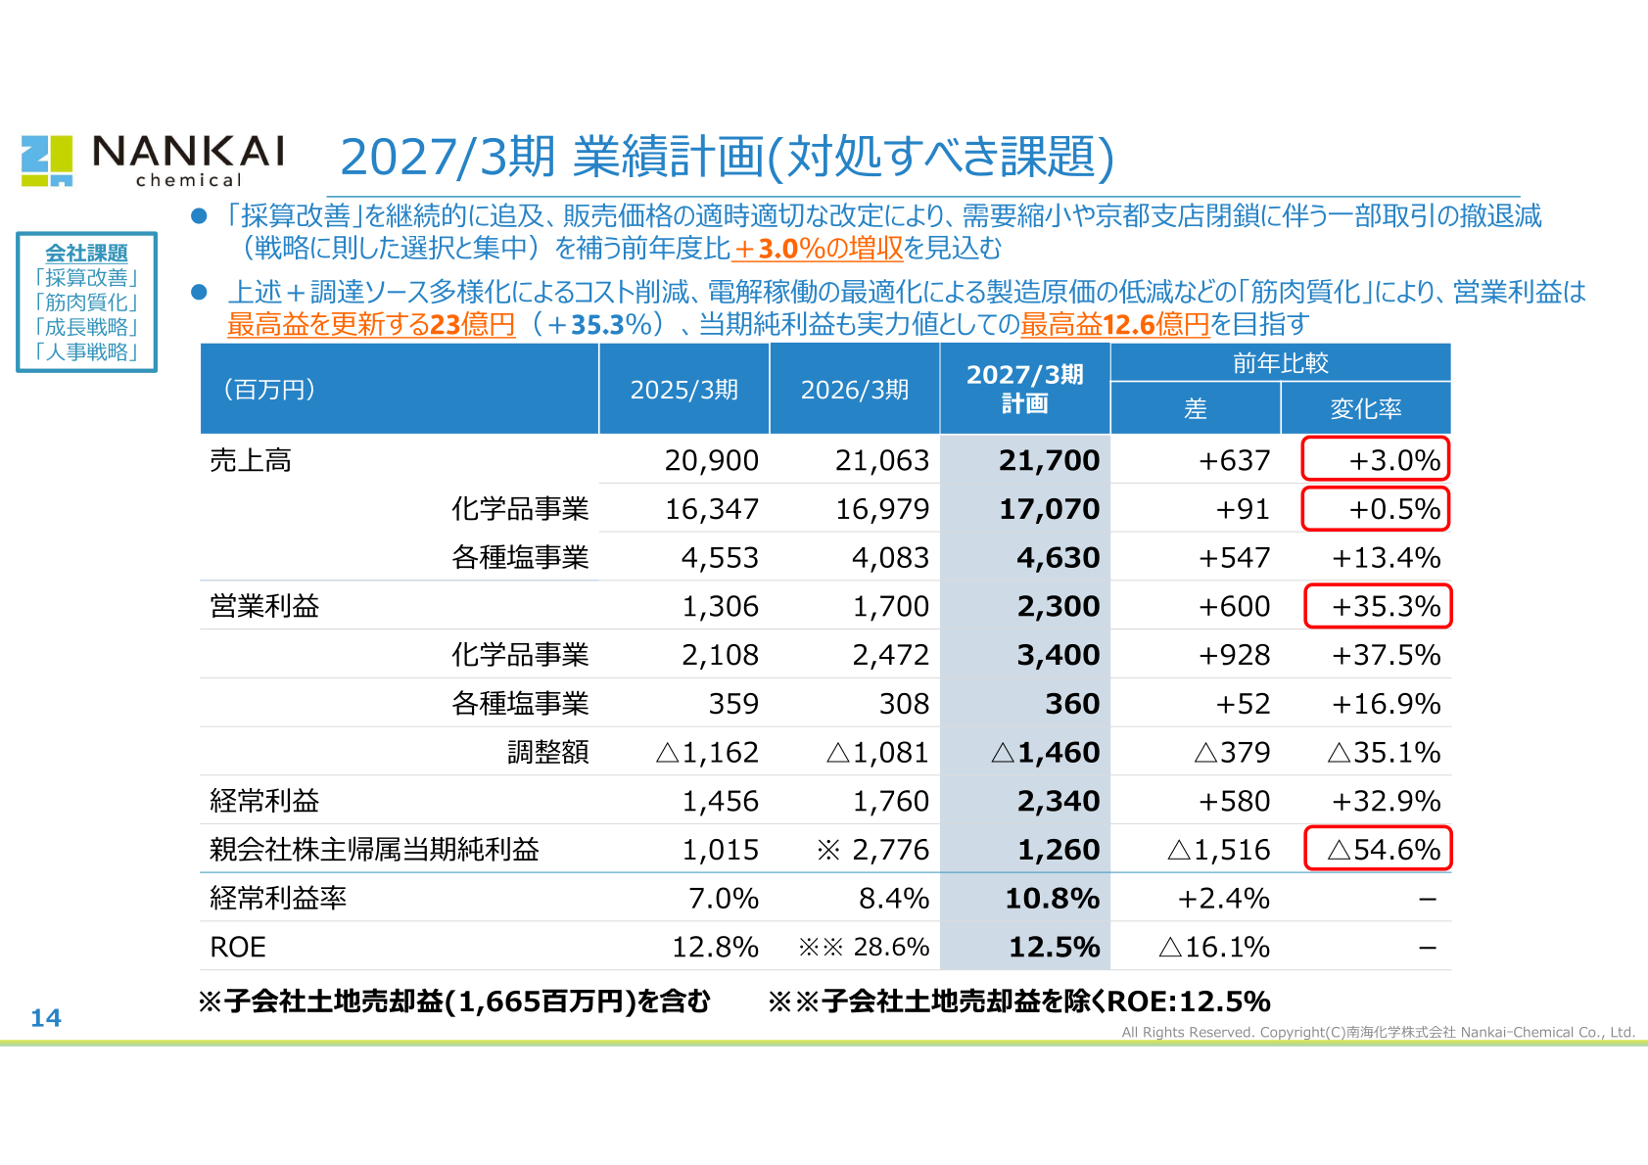Image resolution: width=1648 pixels, height=1165 pixels.
Task: Click the 2026/3期 column header
Action: [855, 389]
